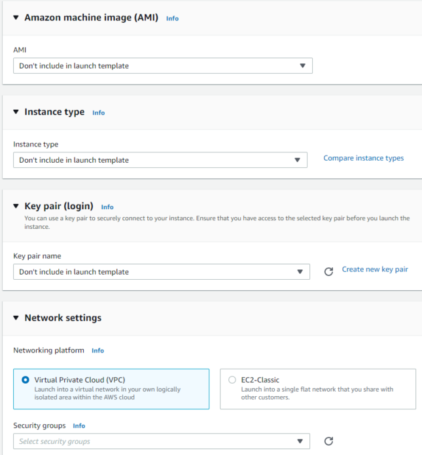Open the Instance type dropdown
Viewport: 422px width, 455px height.
(x=160, y=160)
